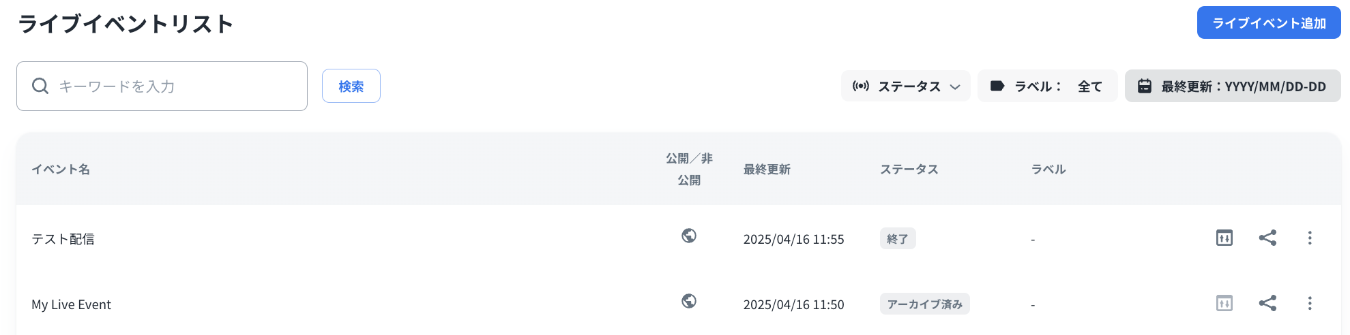This screenshot has height=335, width=1350.
Task: Click the イベント名 column header
Action: click(61, 170)
